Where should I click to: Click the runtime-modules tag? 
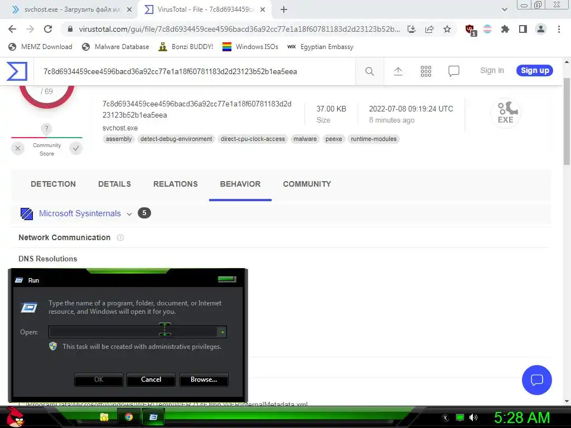374,139
